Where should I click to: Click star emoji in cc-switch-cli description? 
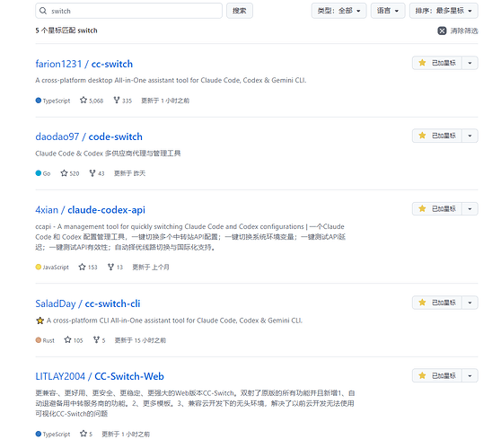tap(40, 321)
